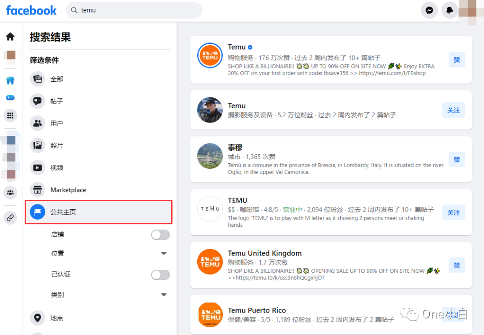Toggle the 已认证 switch on
The width and height of the screenshot is (484, 335).
pyautogui.click(x=160, y=275)
